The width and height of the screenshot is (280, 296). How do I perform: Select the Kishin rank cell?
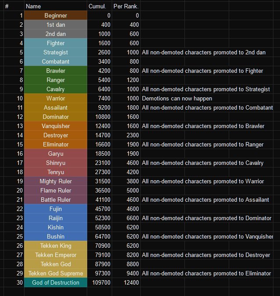(56, 227)
